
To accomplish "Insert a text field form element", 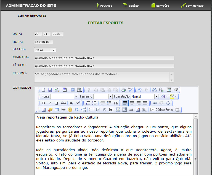I will (x=111, y=110).
